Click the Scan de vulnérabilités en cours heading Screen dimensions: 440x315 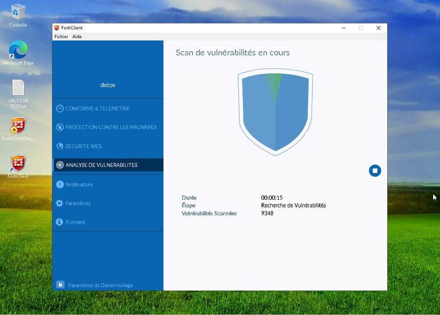(233, 53)
